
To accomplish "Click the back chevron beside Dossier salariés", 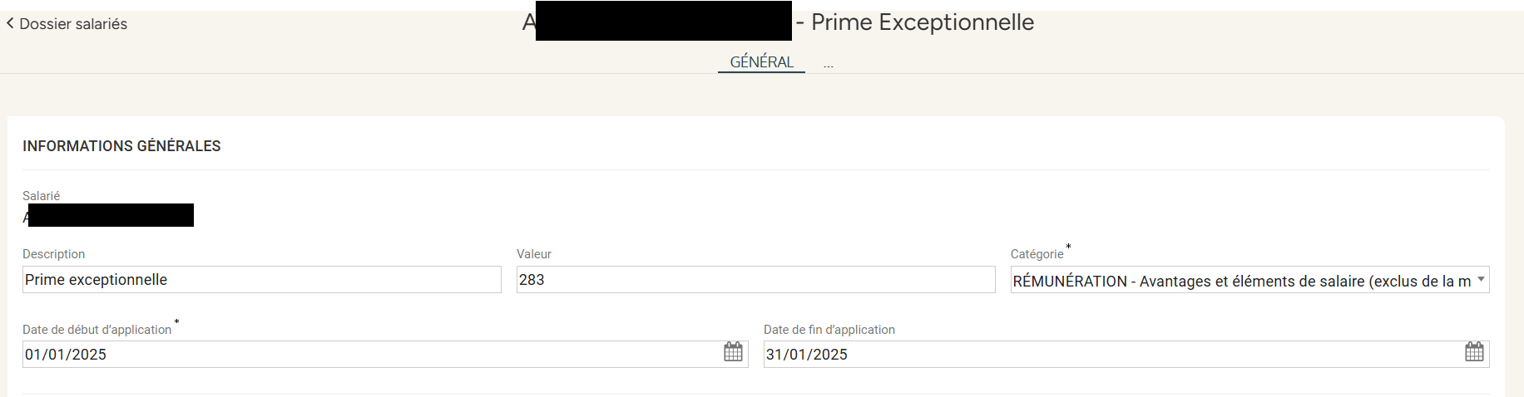I will [10, 23].
